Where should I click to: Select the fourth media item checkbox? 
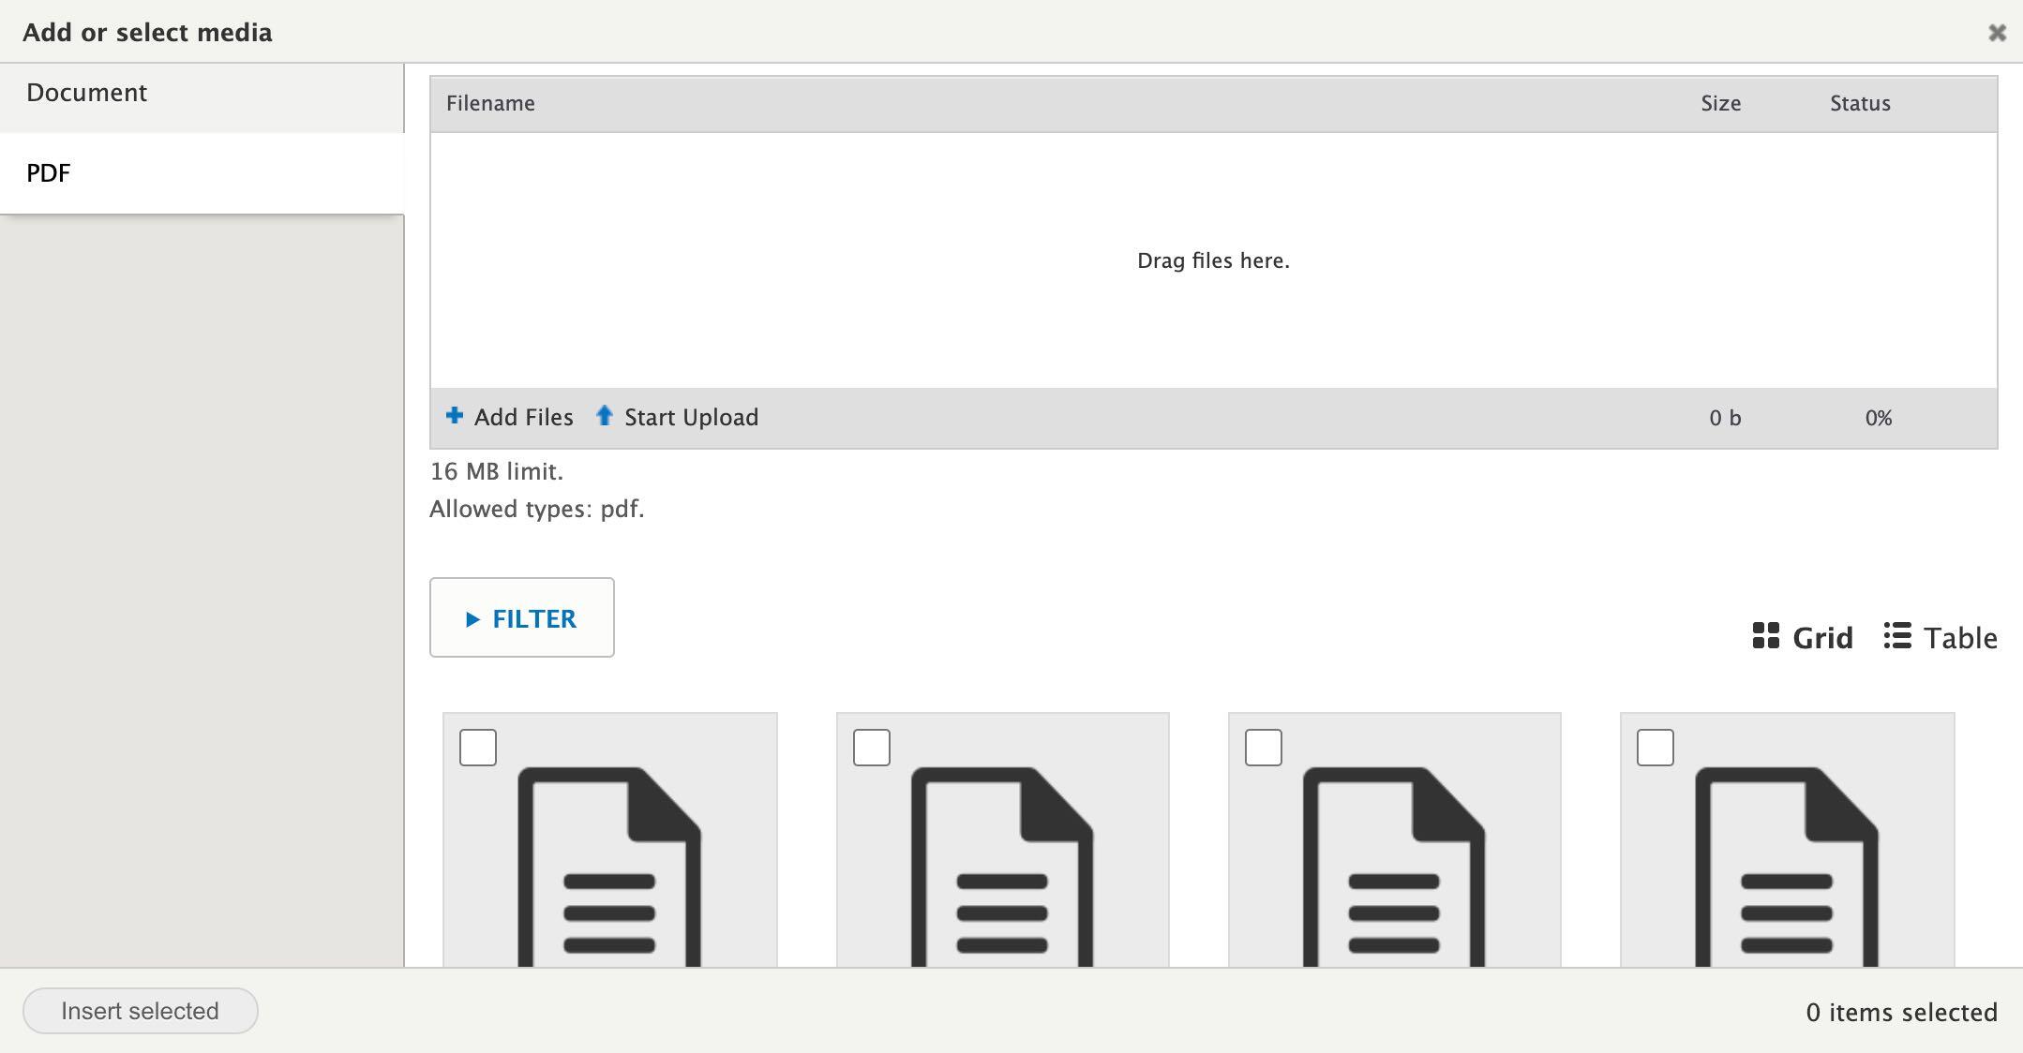click(x=1655, y=748)
